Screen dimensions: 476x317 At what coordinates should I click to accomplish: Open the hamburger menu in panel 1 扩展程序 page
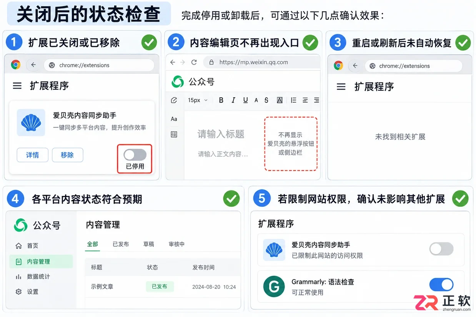click(17, 86)
